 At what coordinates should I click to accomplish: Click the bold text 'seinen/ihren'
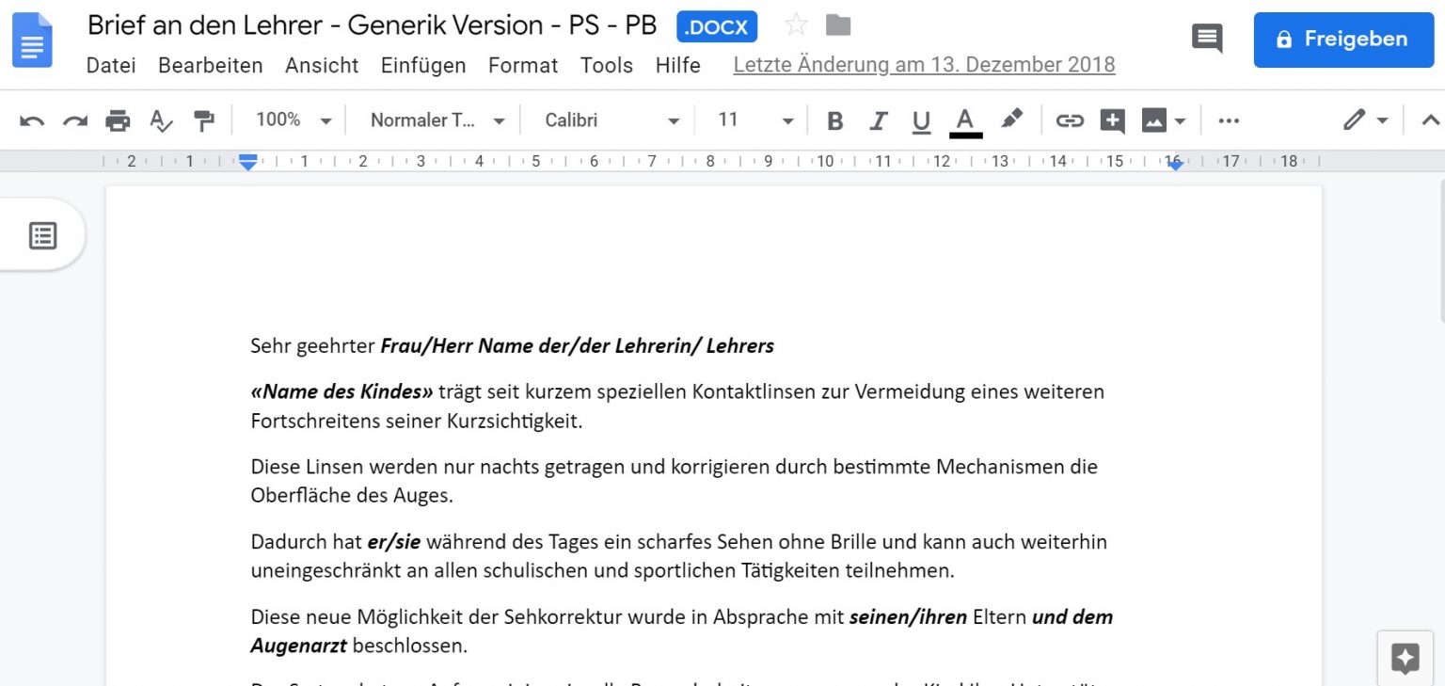(908, 616)
